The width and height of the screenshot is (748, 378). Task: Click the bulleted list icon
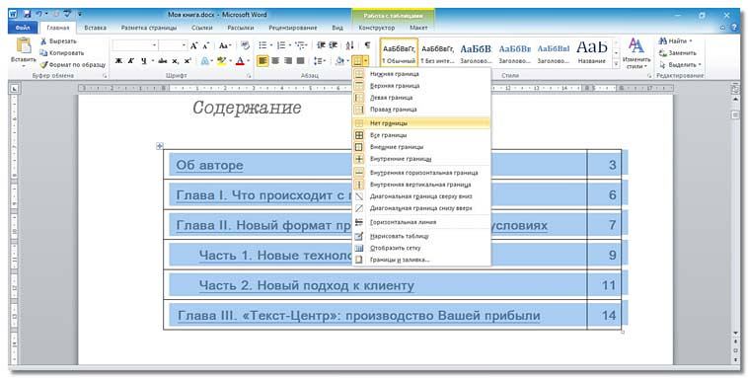[x=262, y=45]
